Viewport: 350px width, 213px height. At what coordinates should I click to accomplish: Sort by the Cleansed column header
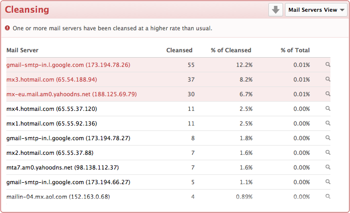click(x=179, y=50)
